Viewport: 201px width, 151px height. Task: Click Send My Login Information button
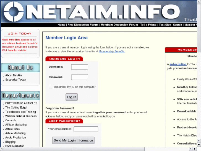point(73,140)
